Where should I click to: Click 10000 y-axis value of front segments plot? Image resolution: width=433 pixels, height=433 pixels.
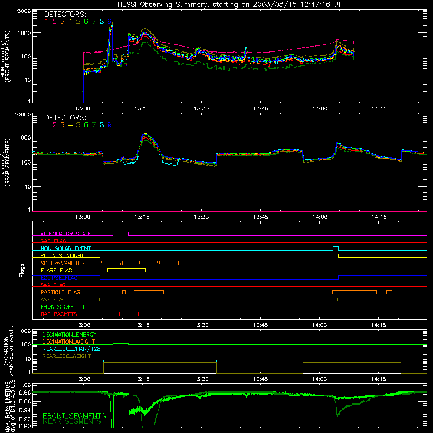pos(23,11)
